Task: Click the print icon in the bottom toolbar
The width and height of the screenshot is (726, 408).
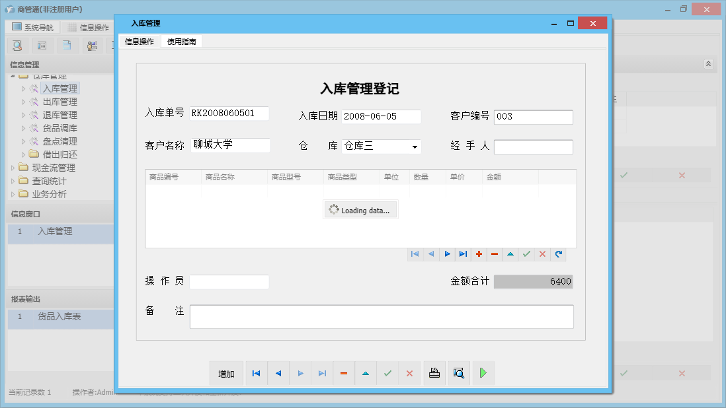Action: tap(434, 373)
